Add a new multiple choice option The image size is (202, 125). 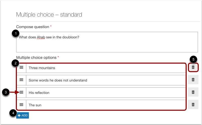23,115
